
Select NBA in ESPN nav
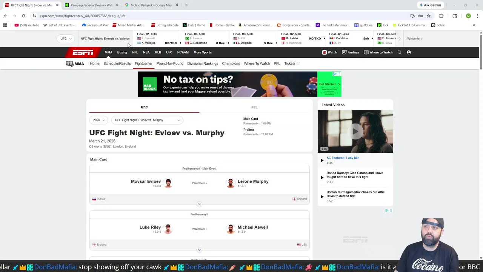tap(146, 53)
